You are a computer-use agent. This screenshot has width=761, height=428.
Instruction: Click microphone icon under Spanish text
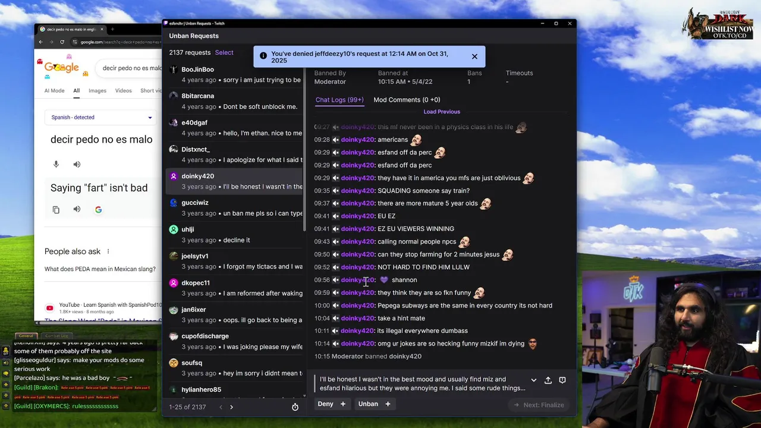point(56,165)
